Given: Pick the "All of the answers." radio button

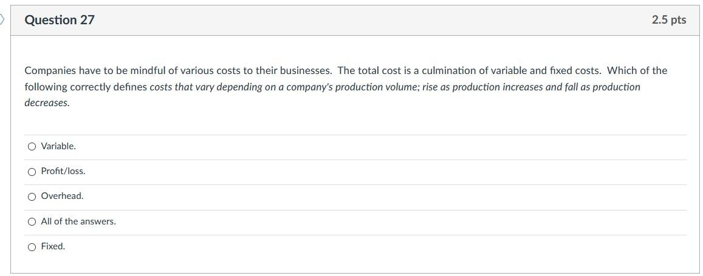Looking at the screenshot, I should [32, 222].
